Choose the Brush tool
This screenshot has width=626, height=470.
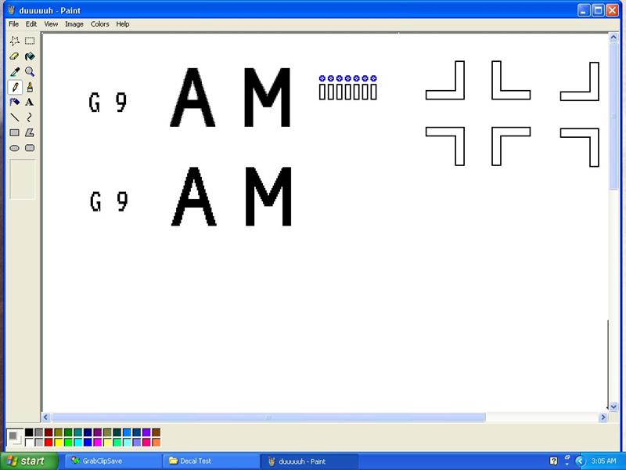(x=30, y=87)
